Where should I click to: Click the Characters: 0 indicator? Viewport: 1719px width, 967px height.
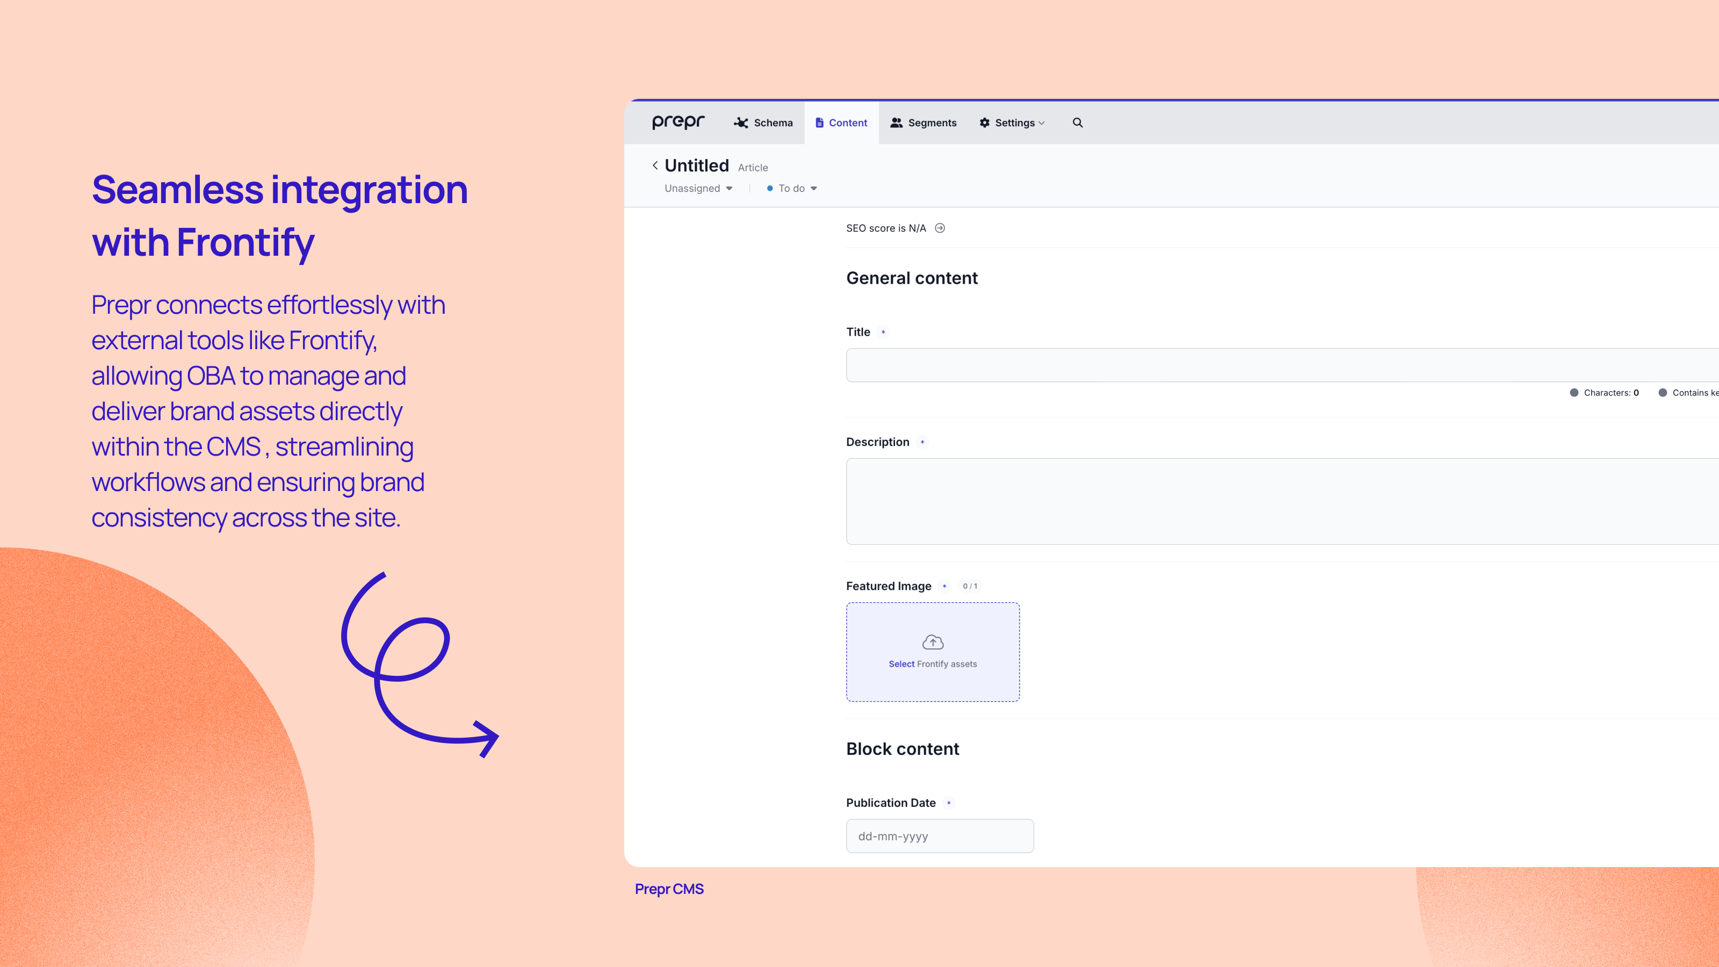[1604, 393]
